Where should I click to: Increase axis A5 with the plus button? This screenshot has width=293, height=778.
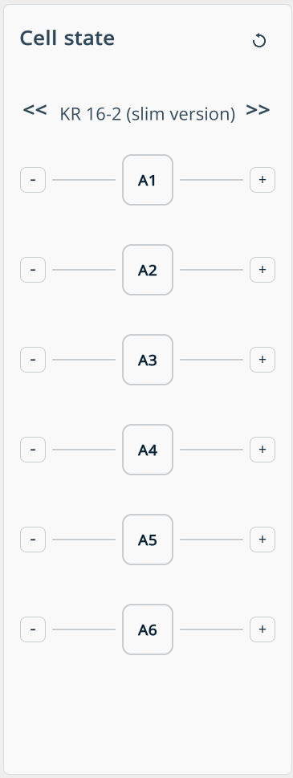point(262,540)
